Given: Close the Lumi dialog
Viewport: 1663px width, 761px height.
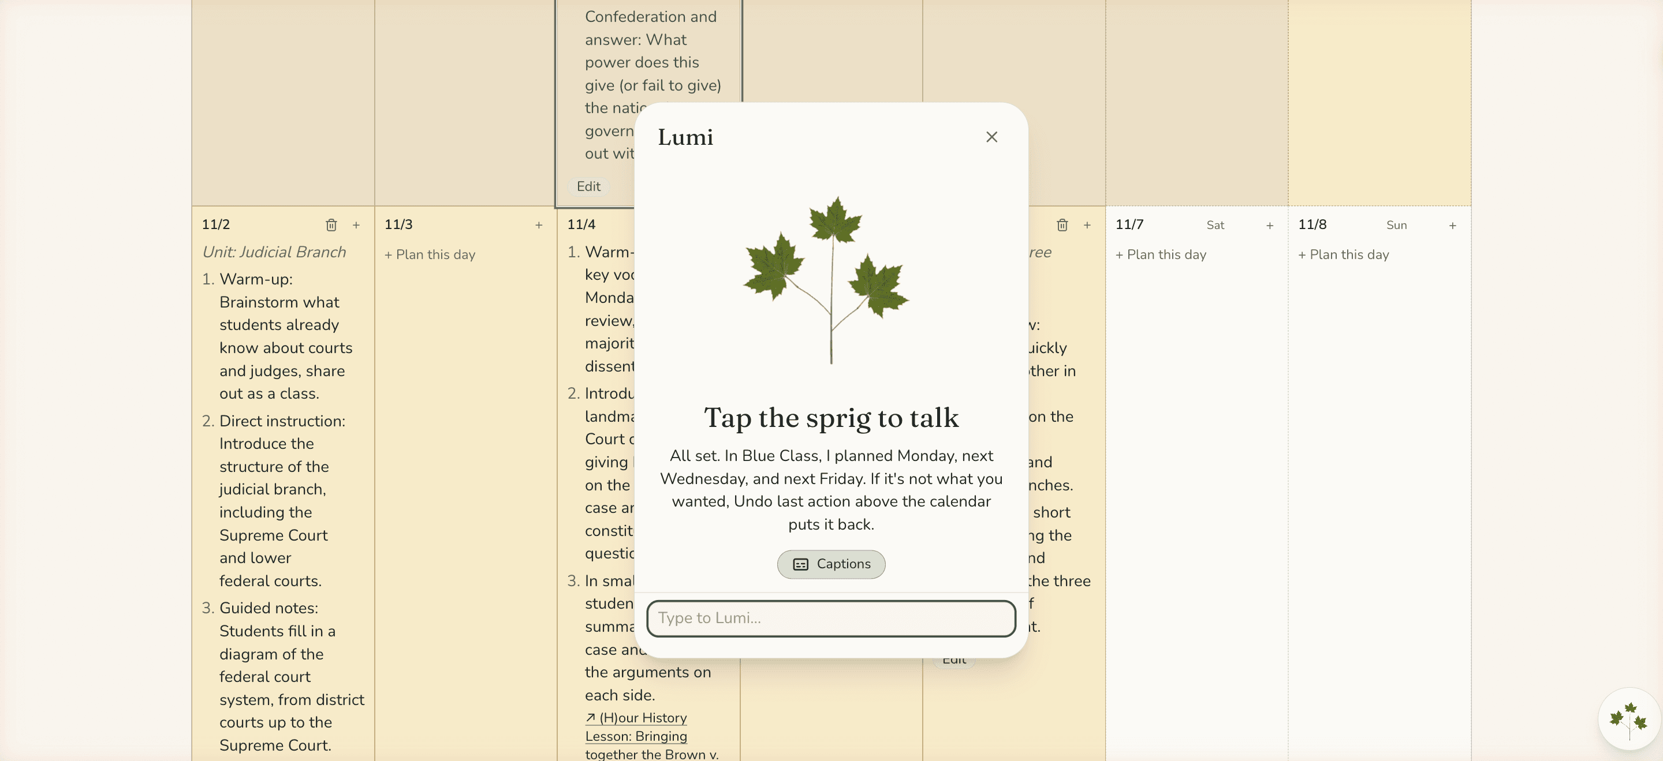Looking at the screenshot, I should coord(991,137).
